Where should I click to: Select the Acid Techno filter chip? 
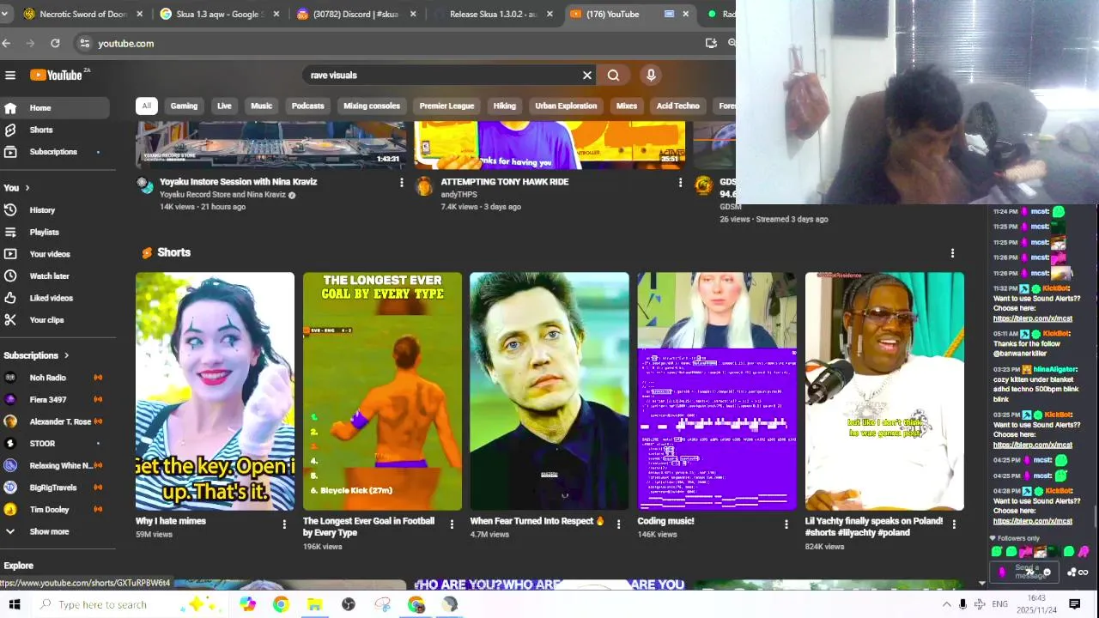(x=678, y=106)
